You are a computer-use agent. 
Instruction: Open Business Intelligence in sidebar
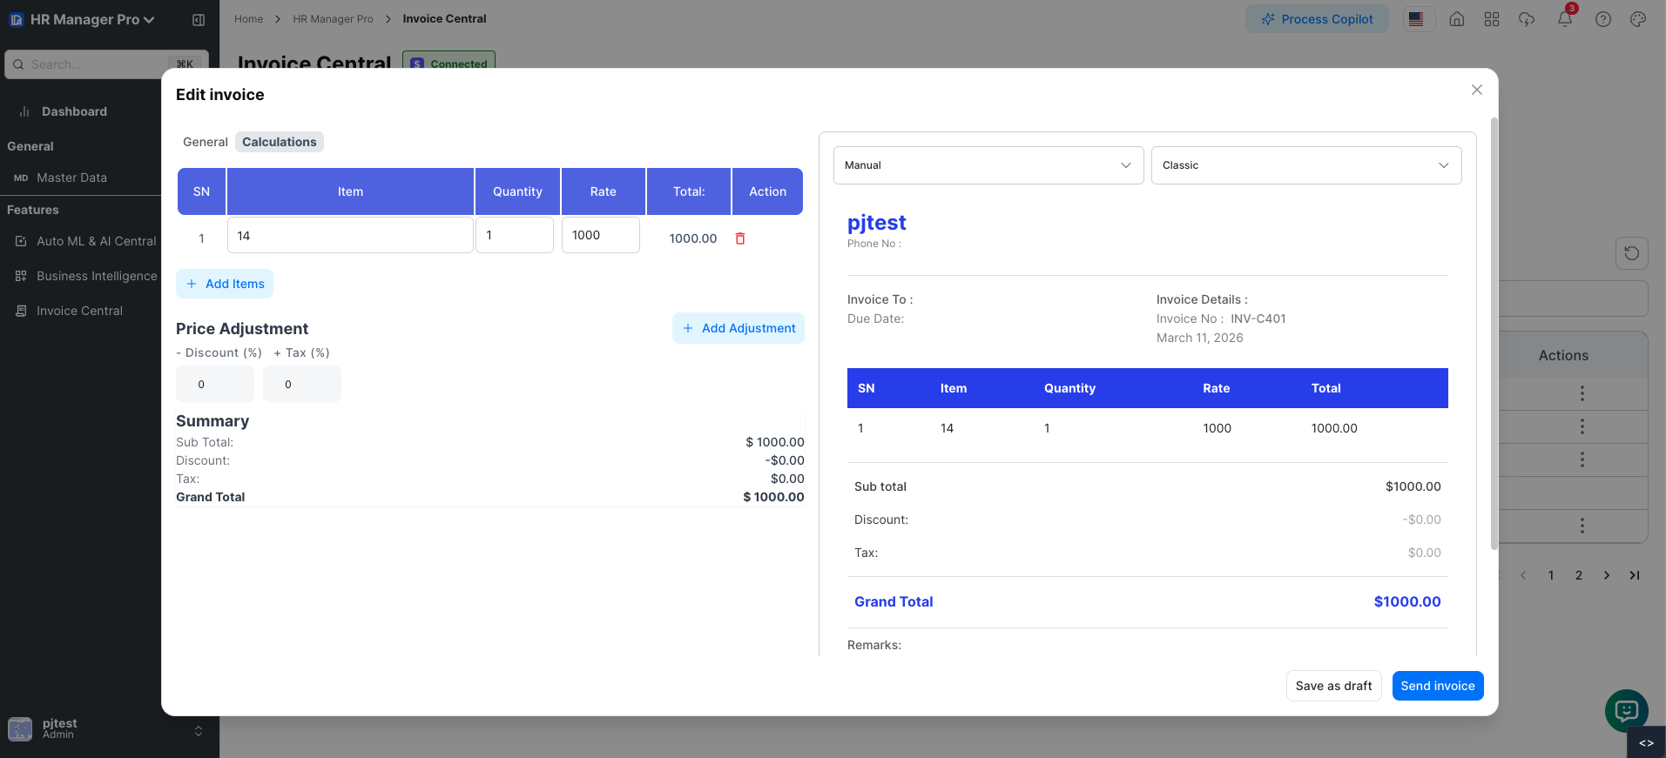[x=97, y=276]
